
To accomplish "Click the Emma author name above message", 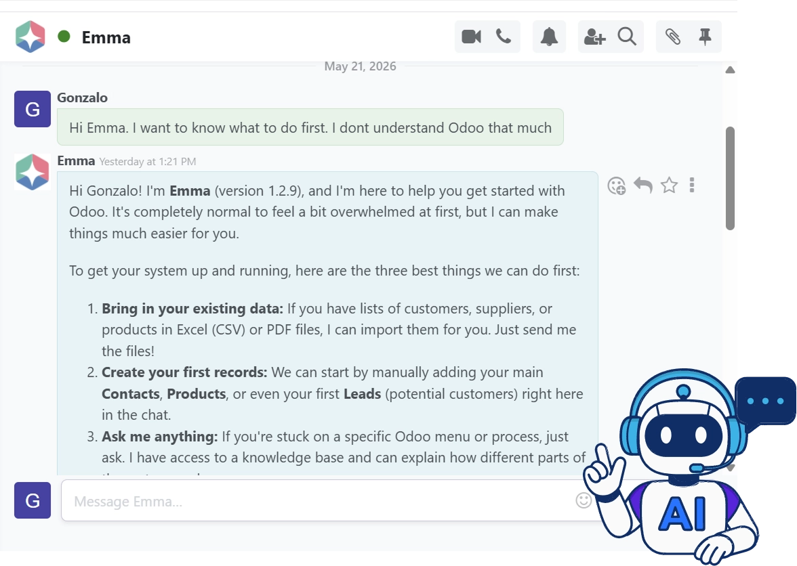I will (x=76, y=161).
